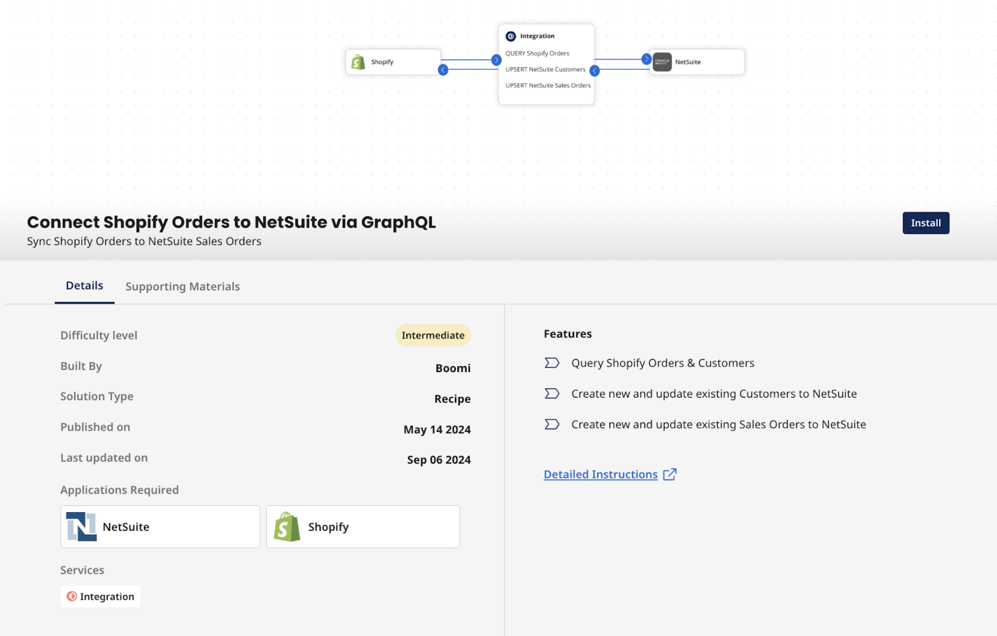Click the orange Integration service icon
This screenshot has width=997, height=636.
tap(72, 596)
